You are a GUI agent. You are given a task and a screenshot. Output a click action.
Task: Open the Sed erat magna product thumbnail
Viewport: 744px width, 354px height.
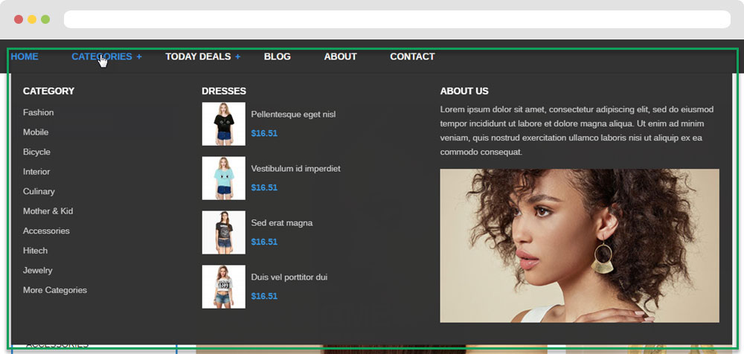(223, 233)
